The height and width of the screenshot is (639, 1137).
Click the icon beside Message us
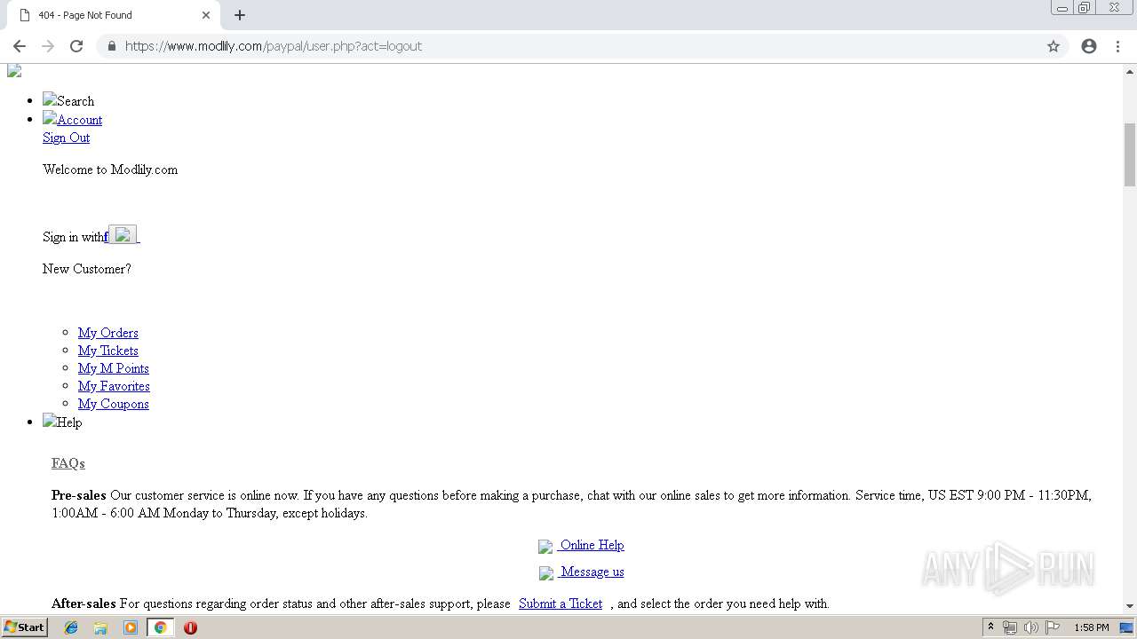click(x=546, y=573)
